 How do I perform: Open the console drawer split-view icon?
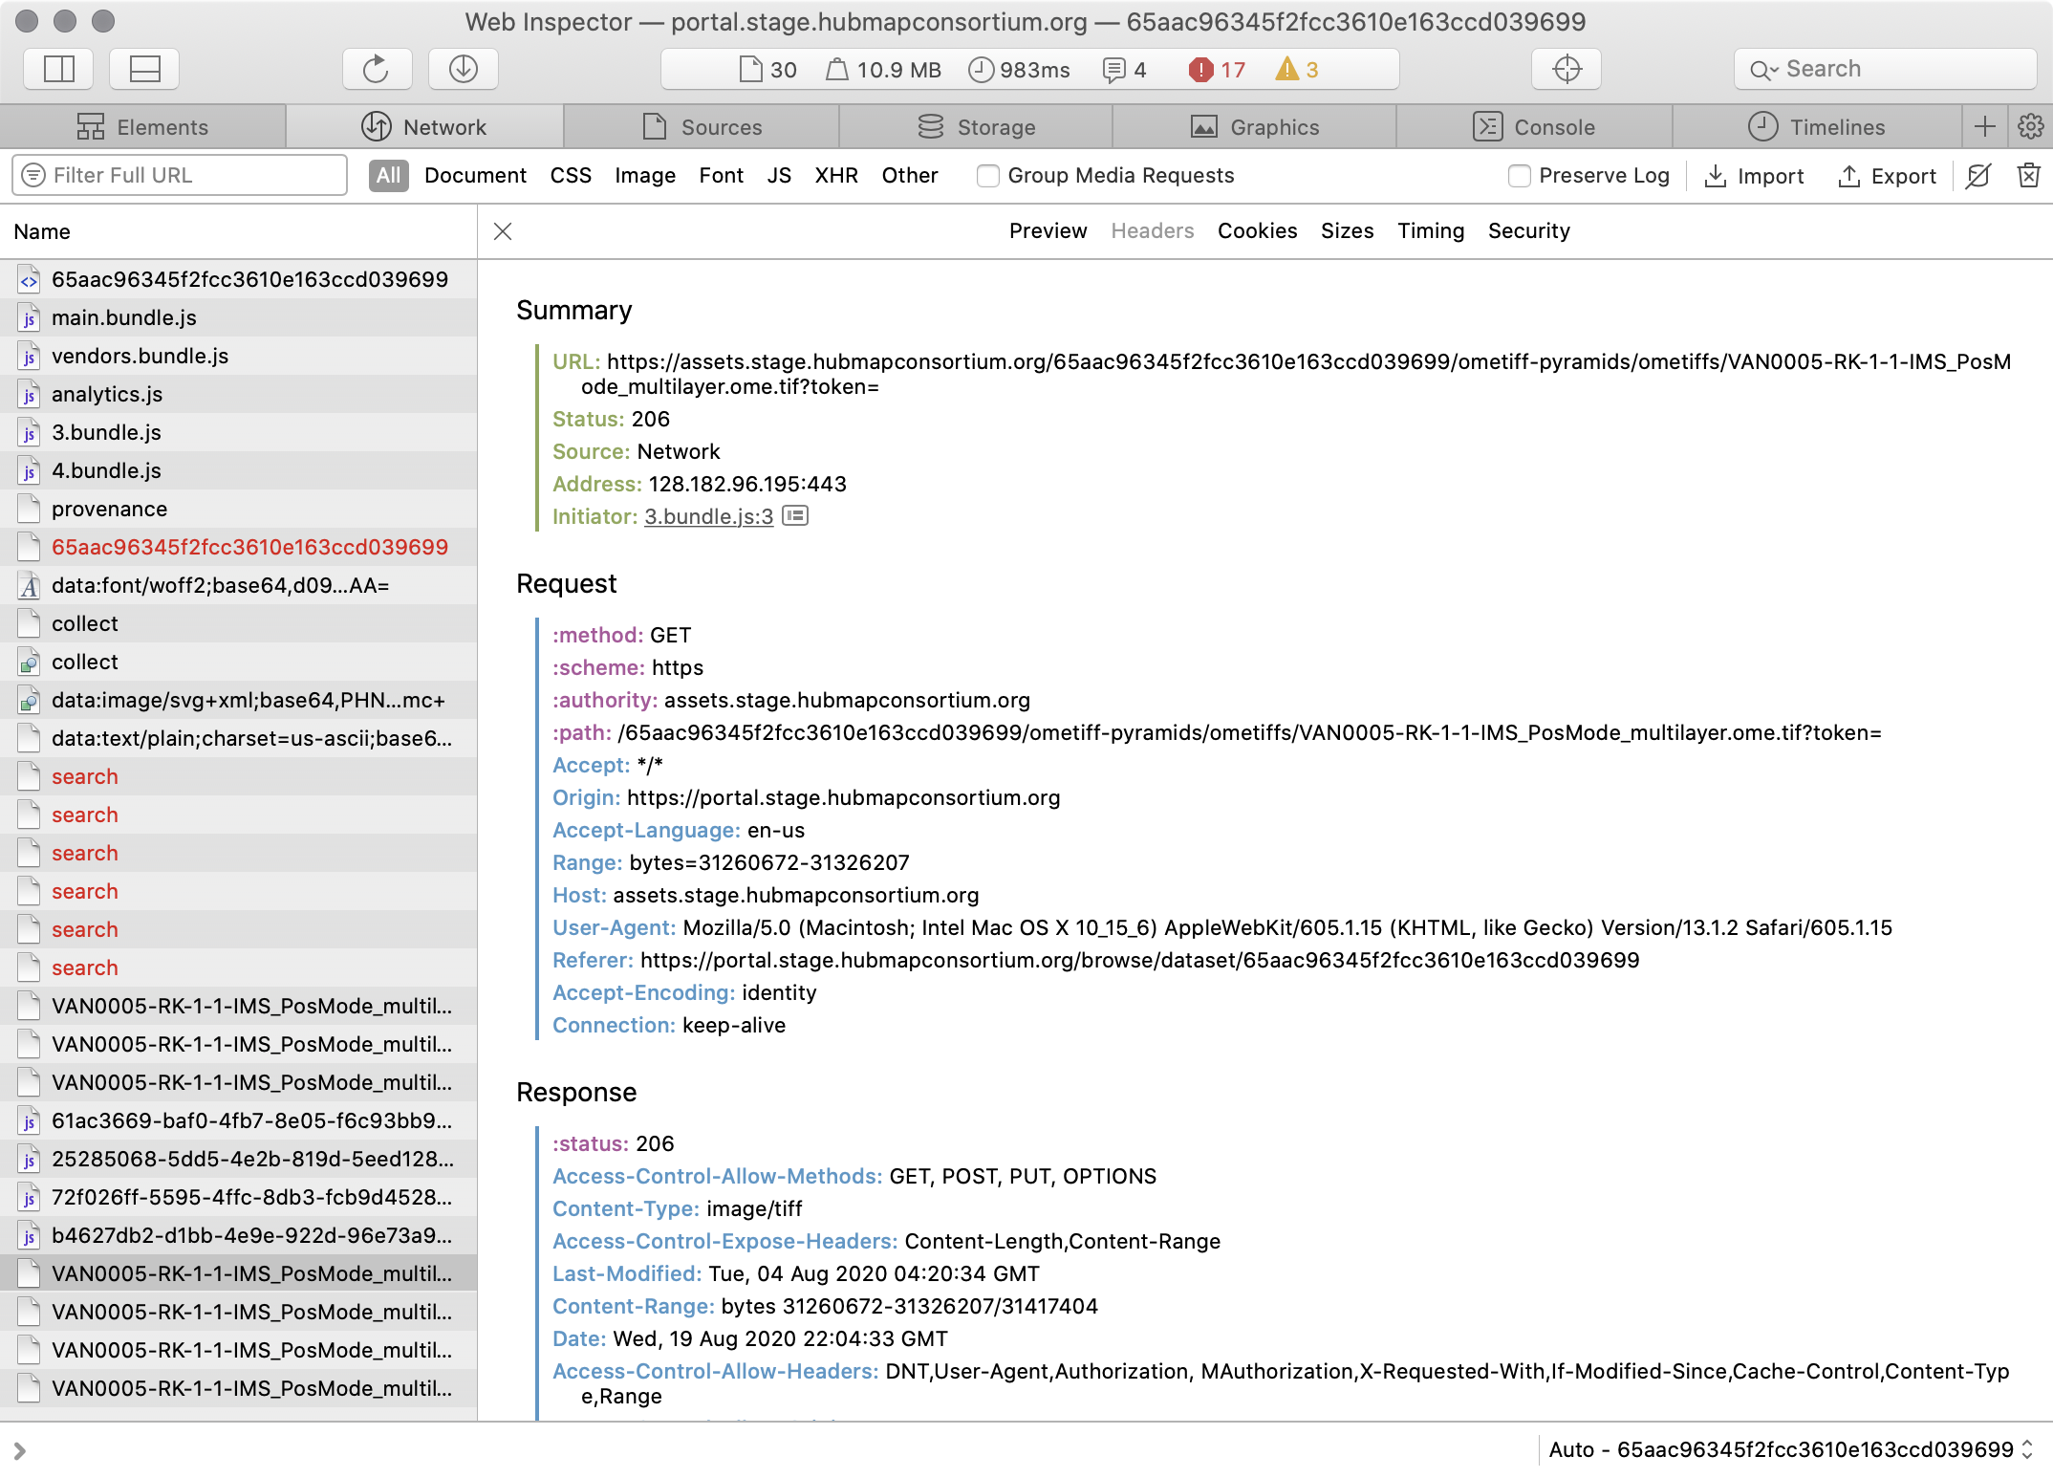point(143,69)
